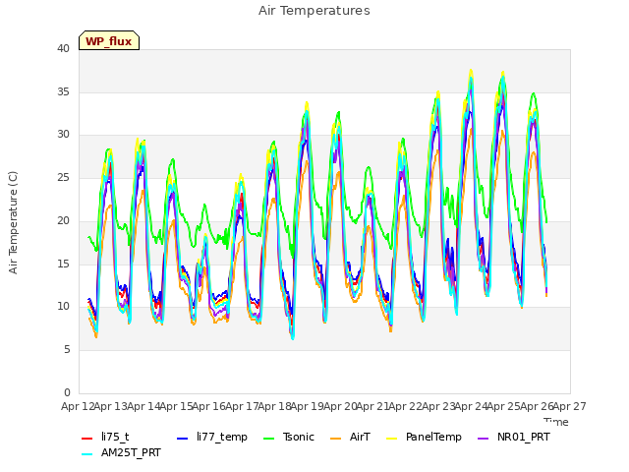Screen dimensions: 629x472
Task: Click the 25 y-axis tick value
Action: [x=63, y=177]
